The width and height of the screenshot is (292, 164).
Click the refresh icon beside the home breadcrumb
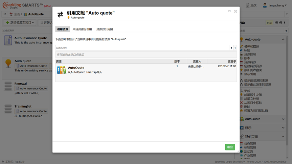click(x=5, y=14)
